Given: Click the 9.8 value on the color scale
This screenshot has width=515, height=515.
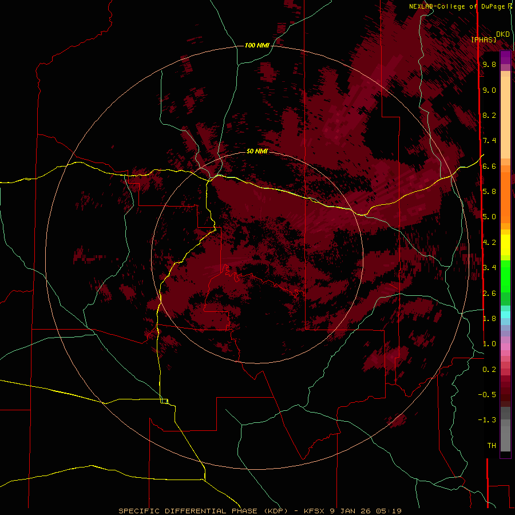Looking at the screenshot, I should pyautogui.click(x=489, y=64).
